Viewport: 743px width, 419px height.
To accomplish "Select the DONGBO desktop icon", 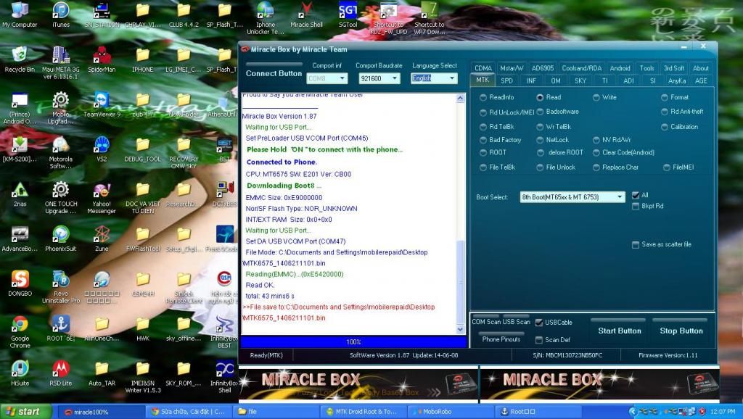I will coord(20,283).
